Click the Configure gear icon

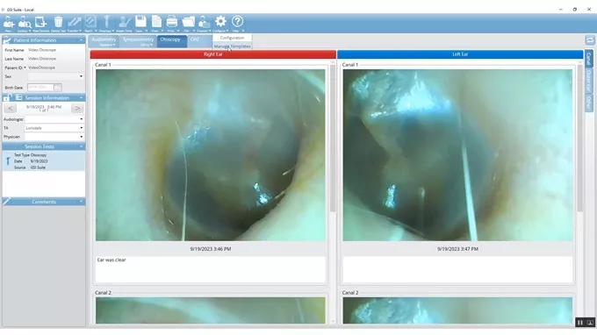pos(220,21)
